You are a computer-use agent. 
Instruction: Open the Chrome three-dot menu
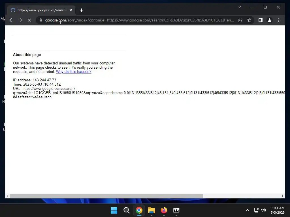279,20
